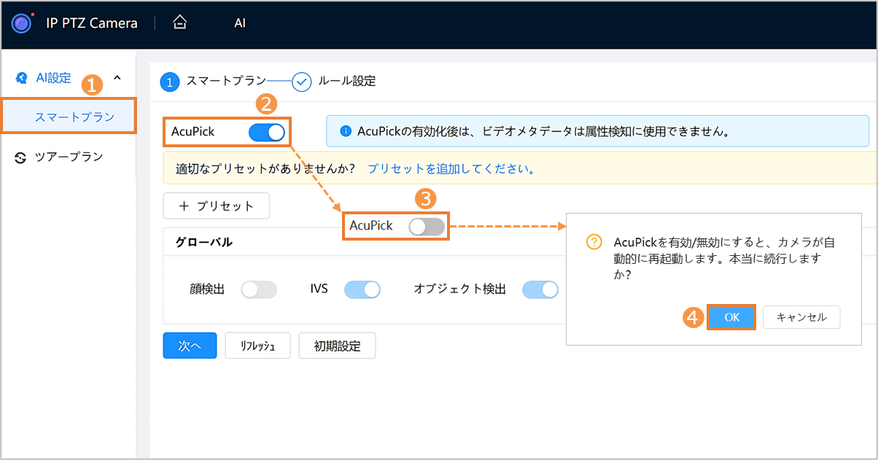The height and width of the screenshot is (460, 878).
Task: Toggle the オブジェクト検出 switch
Action: coord(540,289)
